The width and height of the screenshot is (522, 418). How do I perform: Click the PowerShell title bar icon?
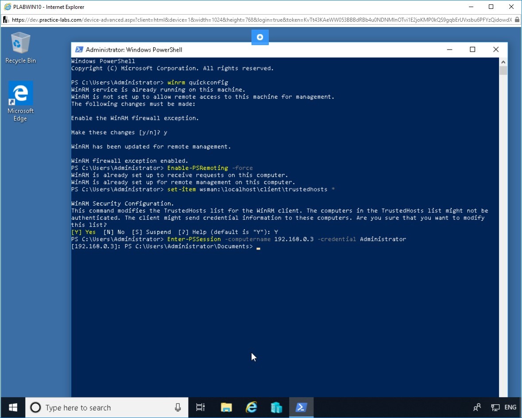(79, 50)
